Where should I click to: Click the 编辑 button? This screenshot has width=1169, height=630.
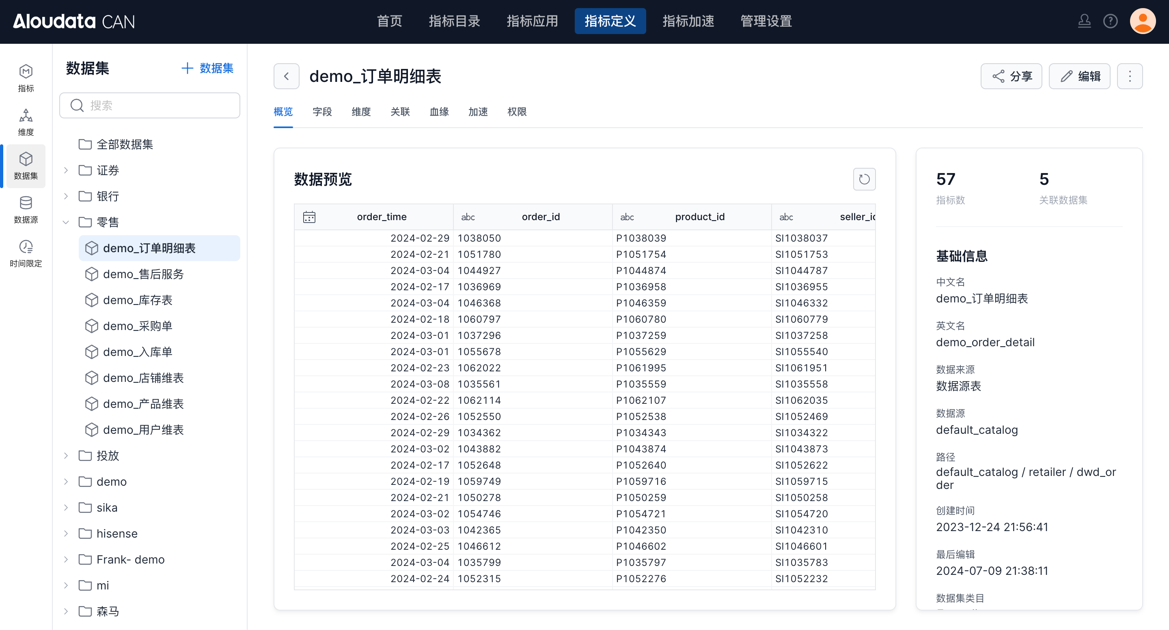[x=1079, y=76]
